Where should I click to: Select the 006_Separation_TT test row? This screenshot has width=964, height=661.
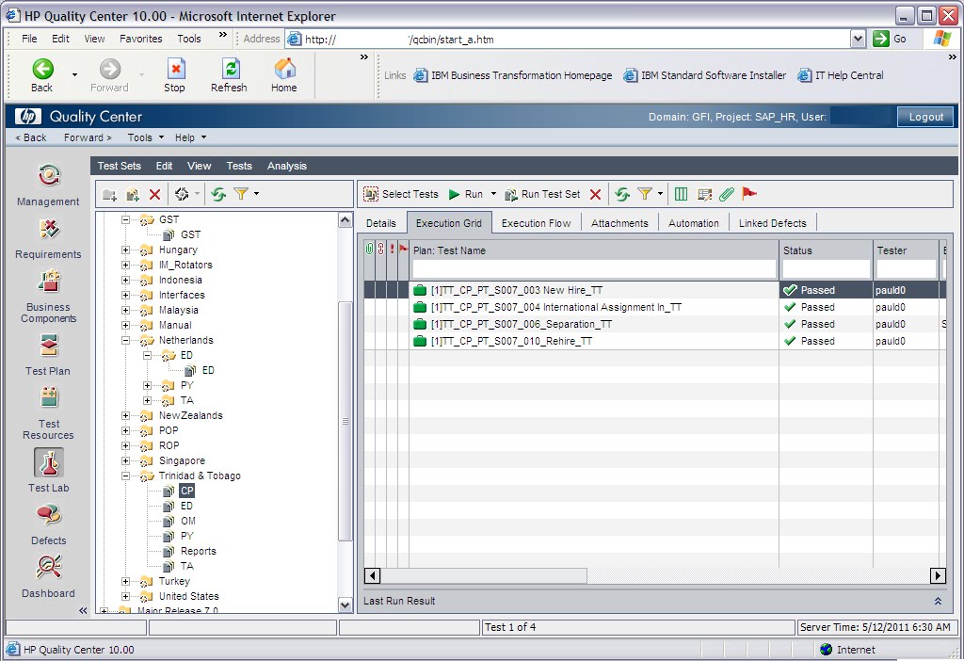click(x=655, y=324)
